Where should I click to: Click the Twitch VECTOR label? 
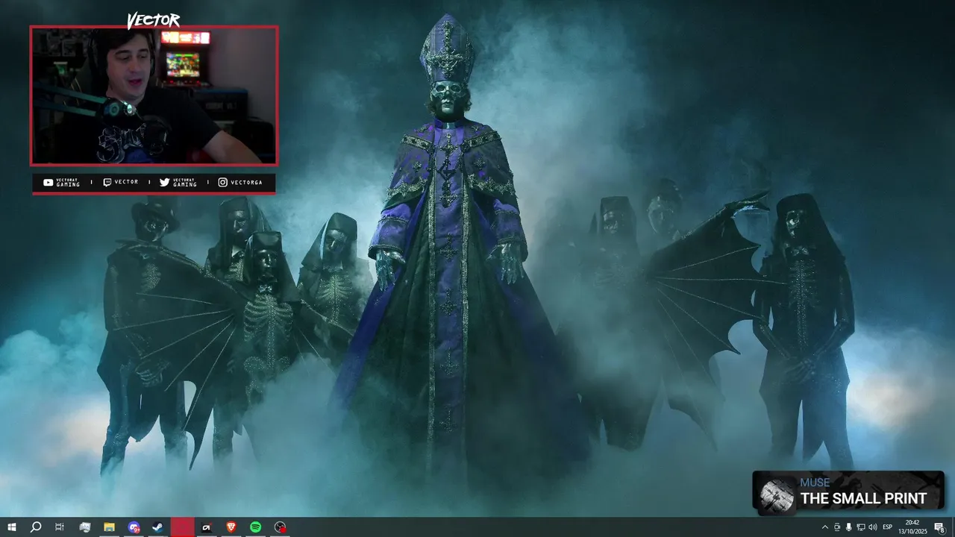pyautogui.click(x=120, y=182)
